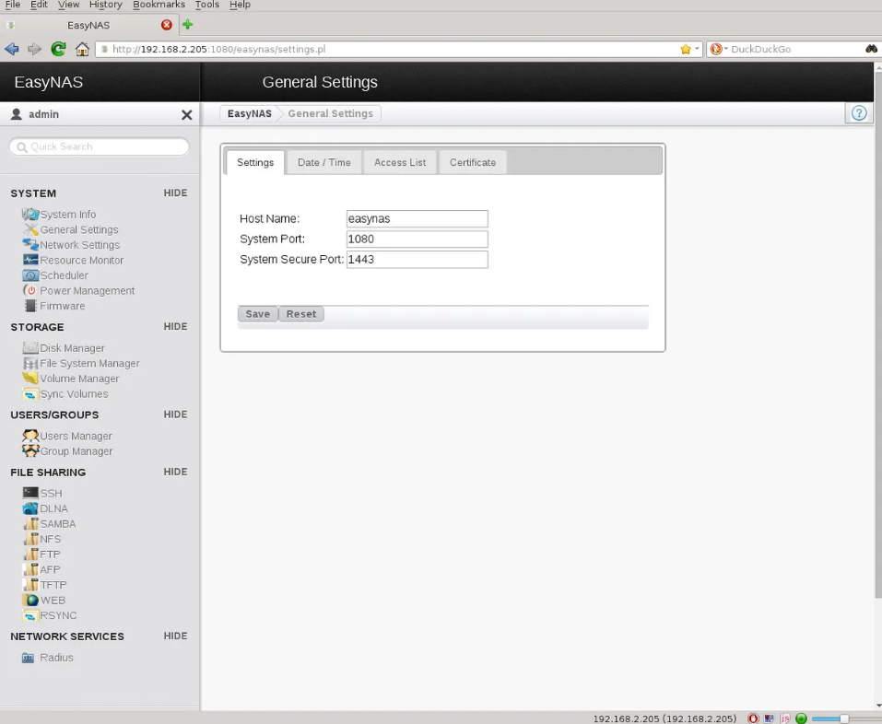This screenshot has height=724, width=882.
Task: Open the FTP share icon
Action: [x=30, y=555]
